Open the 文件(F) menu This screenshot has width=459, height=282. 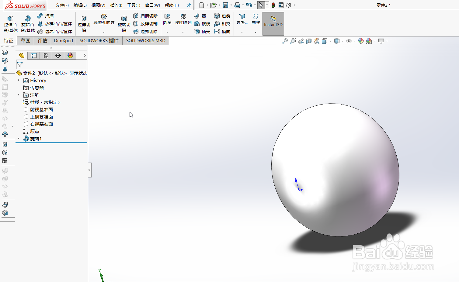[x=62, y=5]
